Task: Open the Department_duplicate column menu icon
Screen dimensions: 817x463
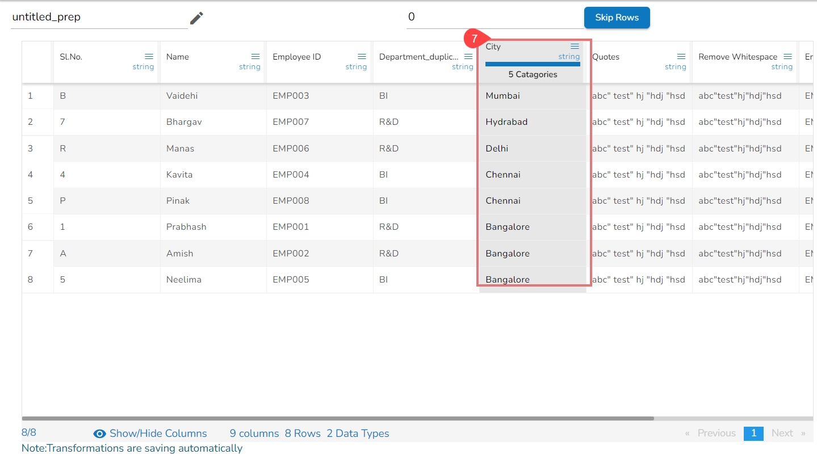Action: coord(468,56)
